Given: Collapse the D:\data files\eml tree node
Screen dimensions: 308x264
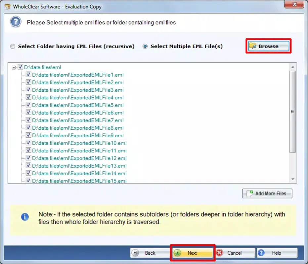Looking at the screenshot, I should [x=14, y=68].
